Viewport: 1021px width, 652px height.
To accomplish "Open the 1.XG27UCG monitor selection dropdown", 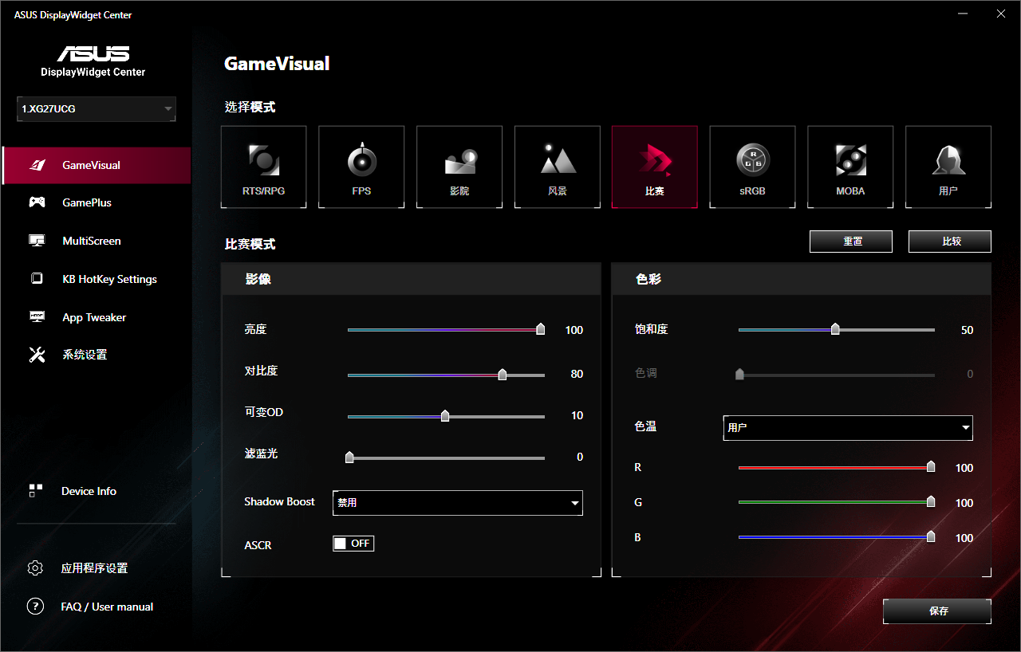I will [x=96, y=109].
